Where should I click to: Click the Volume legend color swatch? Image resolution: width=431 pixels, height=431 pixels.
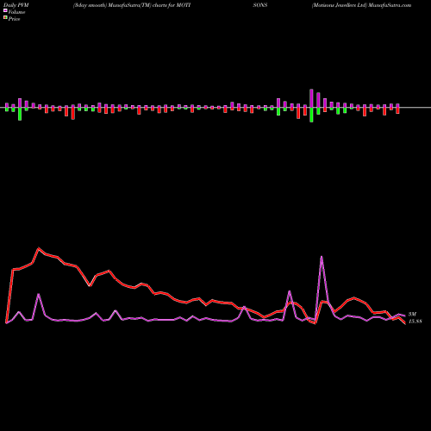point(5,11)
